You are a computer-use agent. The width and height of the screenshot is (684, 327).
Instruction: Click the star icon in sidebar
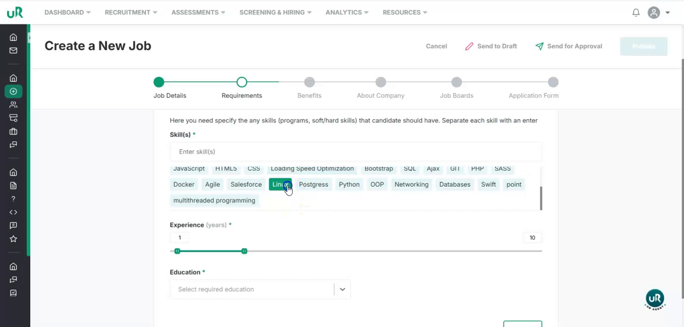point(13,239)
